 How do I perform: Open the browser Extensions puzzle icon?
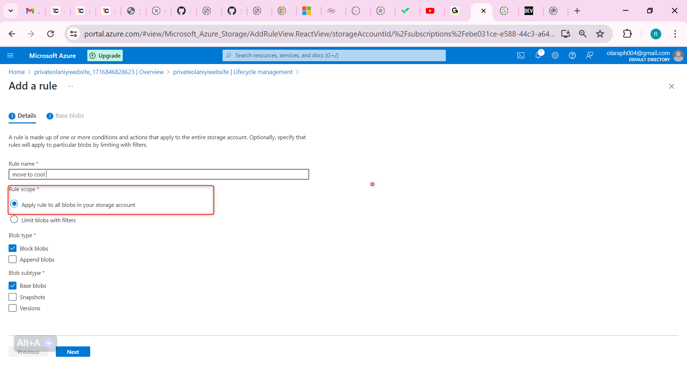pyautogui.click(x=627, y=34)
